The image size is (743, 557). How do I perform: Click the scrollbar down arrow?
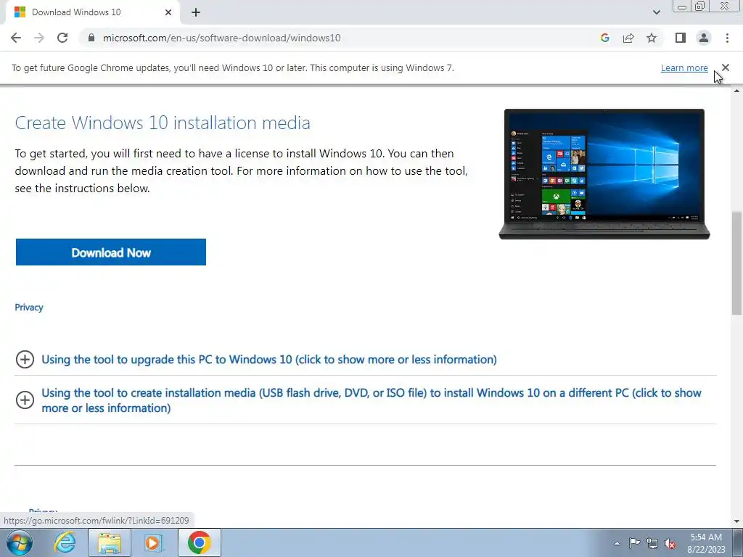[736, 521]
